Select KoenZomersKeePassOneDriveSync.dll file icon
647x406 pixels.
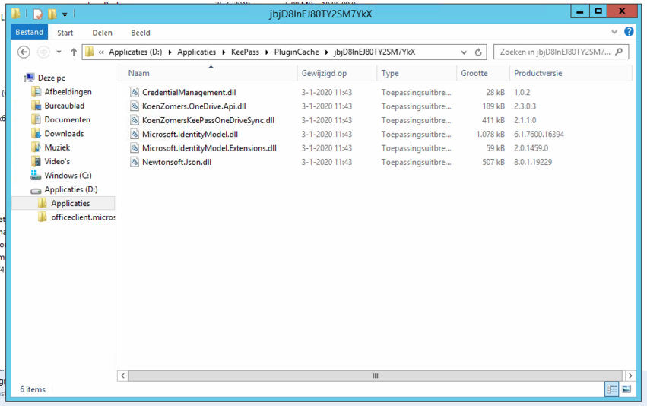(135, 120)
